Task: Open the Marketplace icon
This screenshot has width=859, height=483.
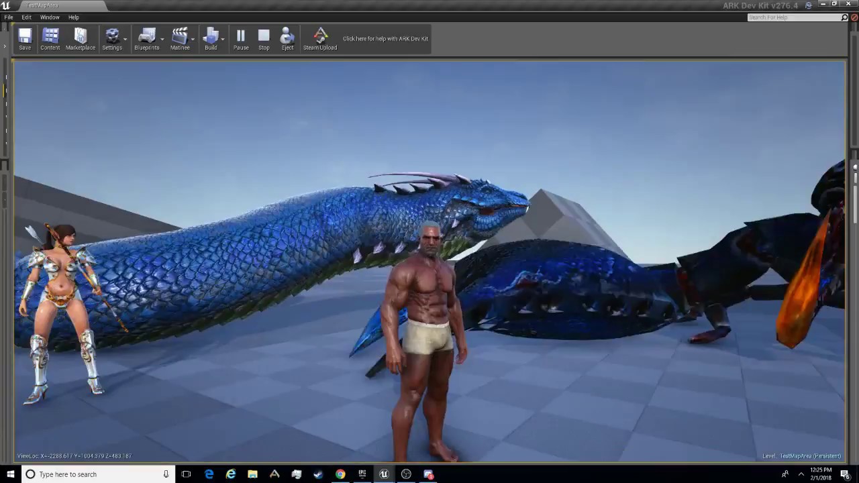Action: click(81, 39)
